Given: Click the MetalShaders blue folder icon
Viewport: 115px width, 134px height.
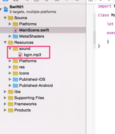Looking at the screenshot, I should (x=15, y=36).
